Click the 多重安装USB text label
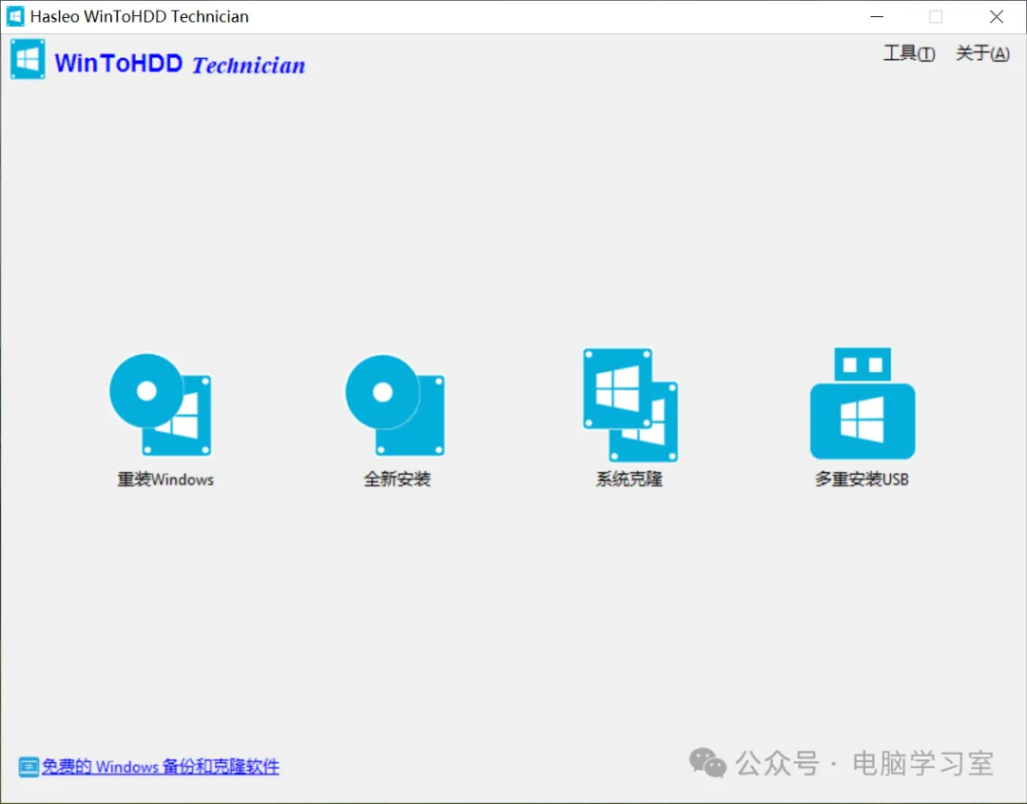The image size is (1027, 804). [x=862, y=480]
